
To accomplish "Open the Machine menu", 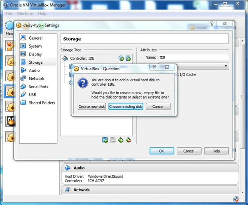I will 25,13.
